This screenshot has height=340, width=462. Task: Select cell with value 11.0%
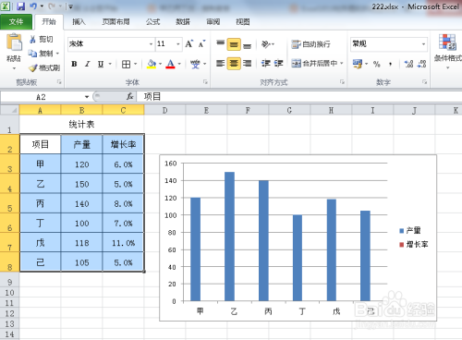[x=123, y=243]
